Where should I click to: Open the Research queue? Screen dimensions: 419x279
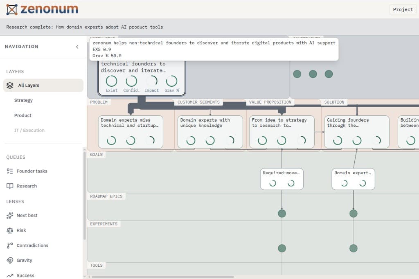pos(27,186)
